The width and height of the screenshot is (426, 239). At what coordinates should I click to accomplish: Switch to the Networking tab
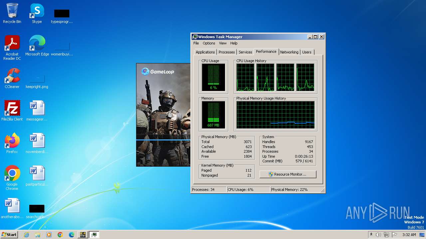289,52
